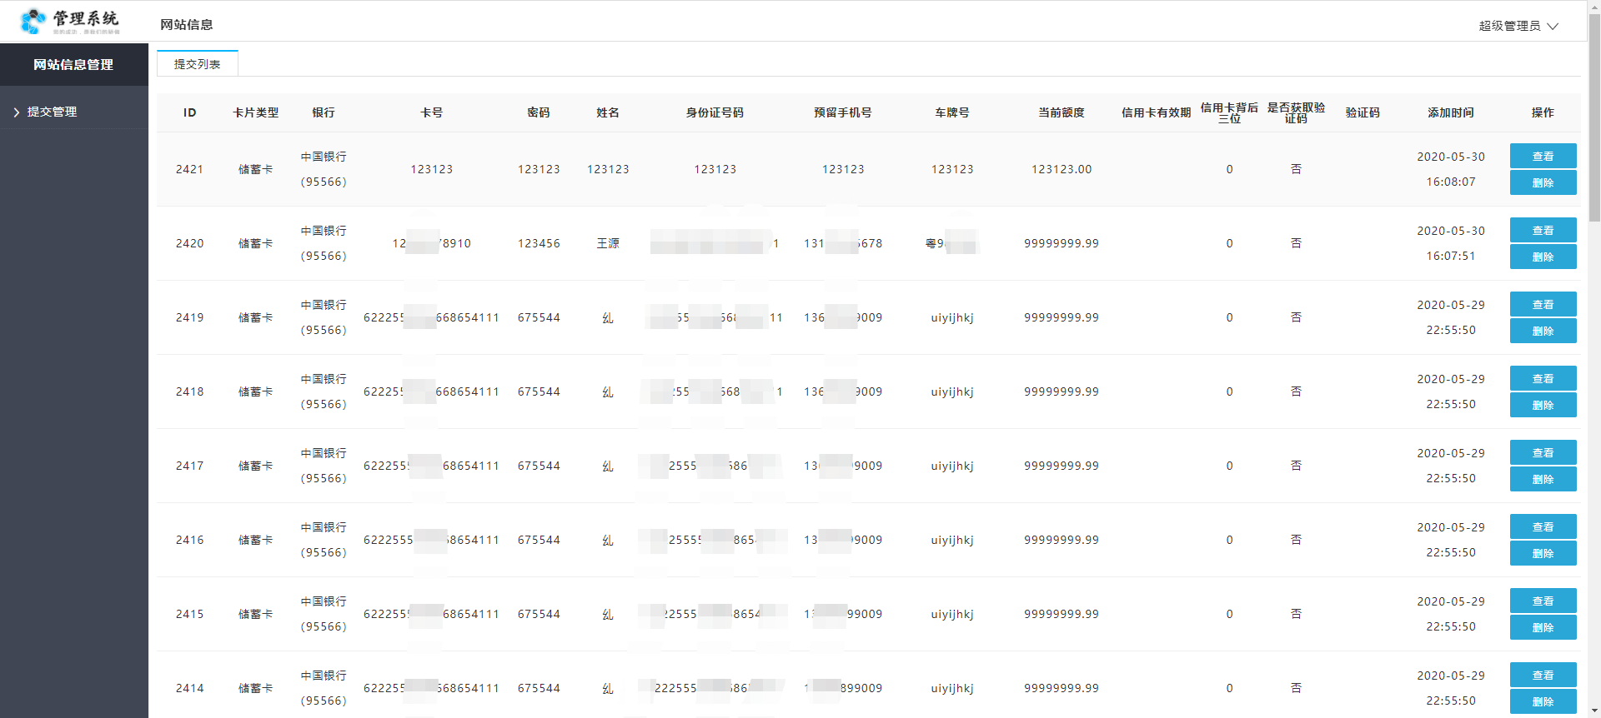Click 删除 in row 2417
The image size is (1601, 718).
pos(1543,479)
